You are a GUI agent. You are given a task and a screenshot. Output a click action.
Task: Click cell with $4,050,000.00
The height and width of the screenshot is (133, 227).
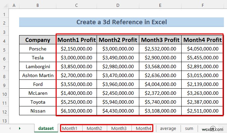[x=202, y=49]
